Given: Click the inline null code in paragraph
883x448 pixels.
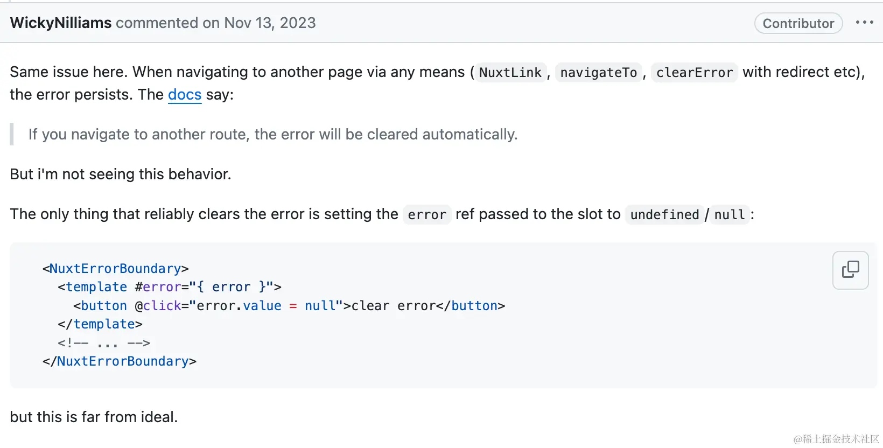Looking at the screenshot, I should [730, 214].
